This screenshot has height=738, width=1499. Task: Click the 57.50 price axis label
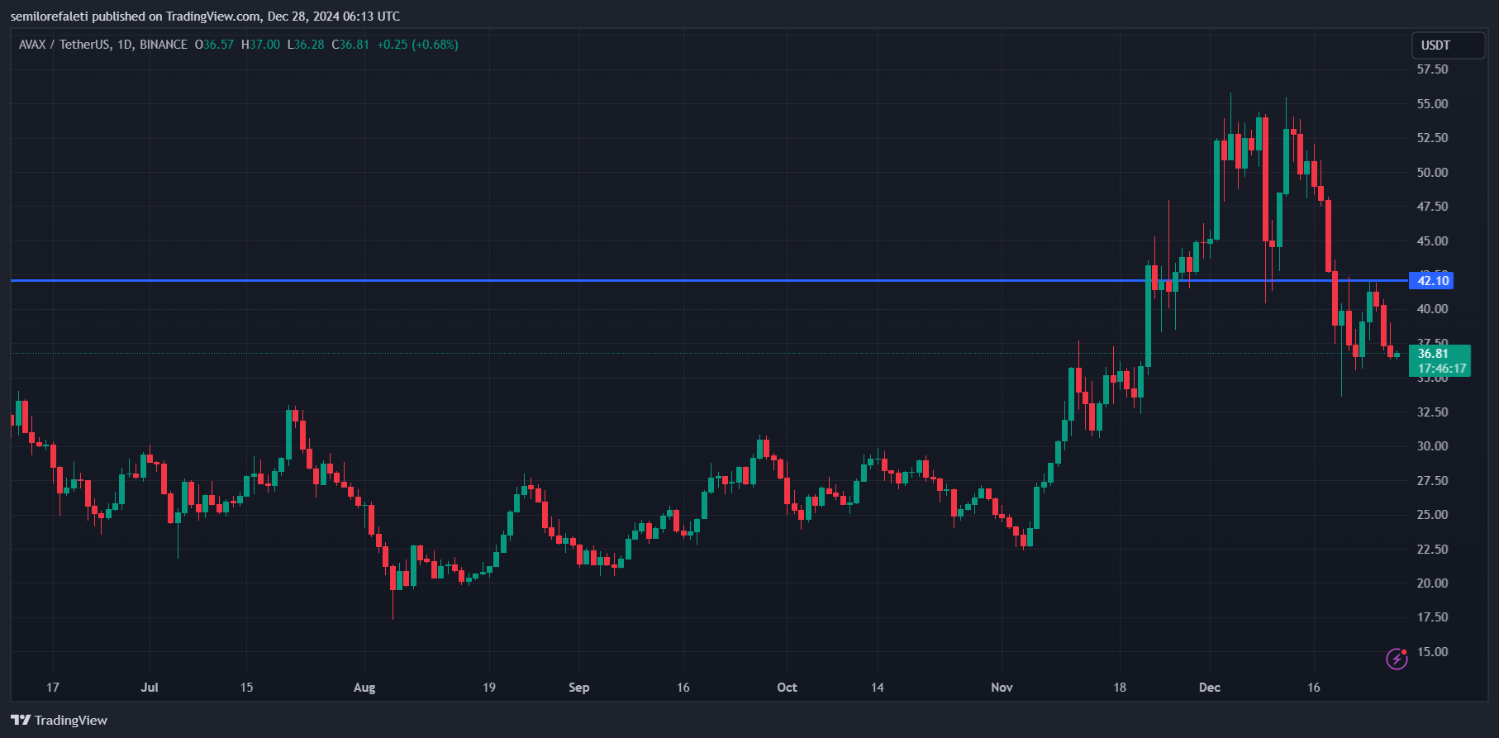tap(1432, 69)
